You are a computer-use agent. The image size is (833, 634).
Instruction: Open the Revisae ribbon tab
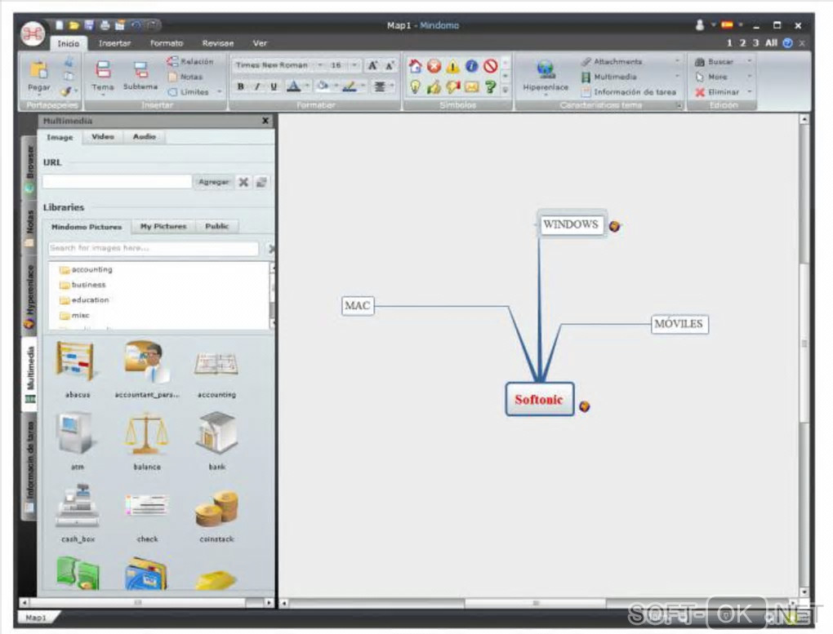coord(218,43)
